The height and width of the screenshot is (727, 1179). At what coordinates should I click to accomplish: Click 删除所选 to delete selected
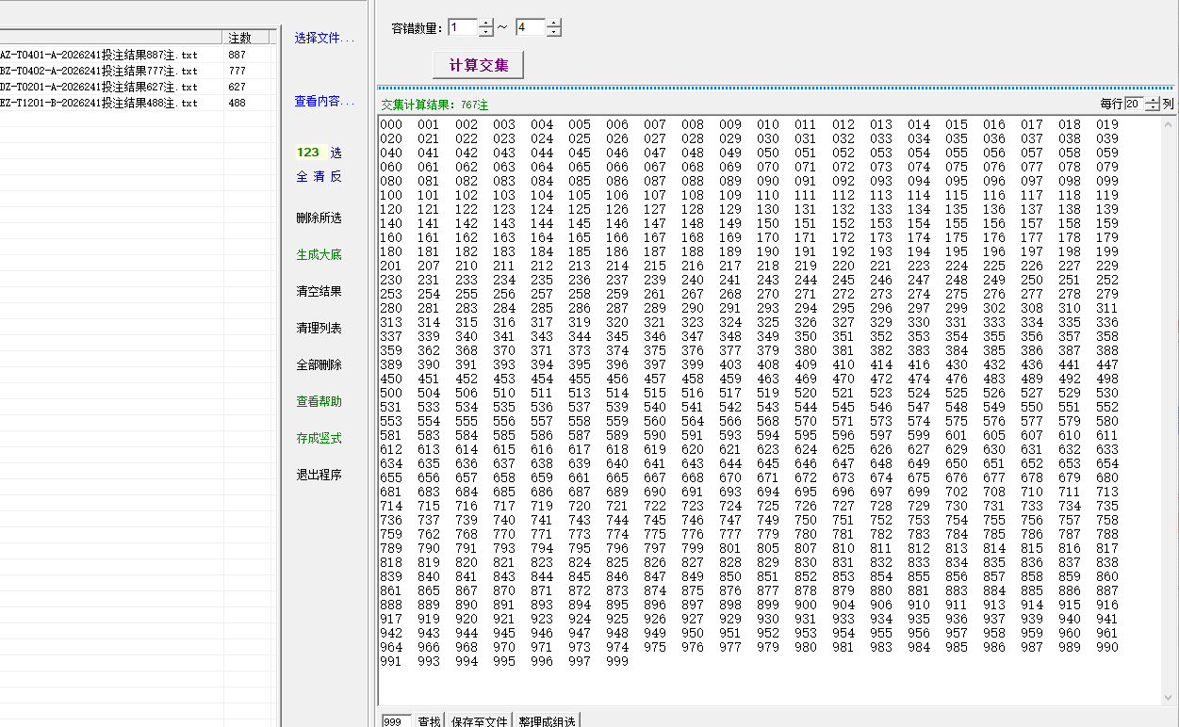coord(319,218)
